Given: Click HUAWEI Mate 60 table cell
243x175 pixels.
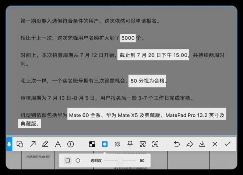Looking at the screenshot, I should click(38, 157).
